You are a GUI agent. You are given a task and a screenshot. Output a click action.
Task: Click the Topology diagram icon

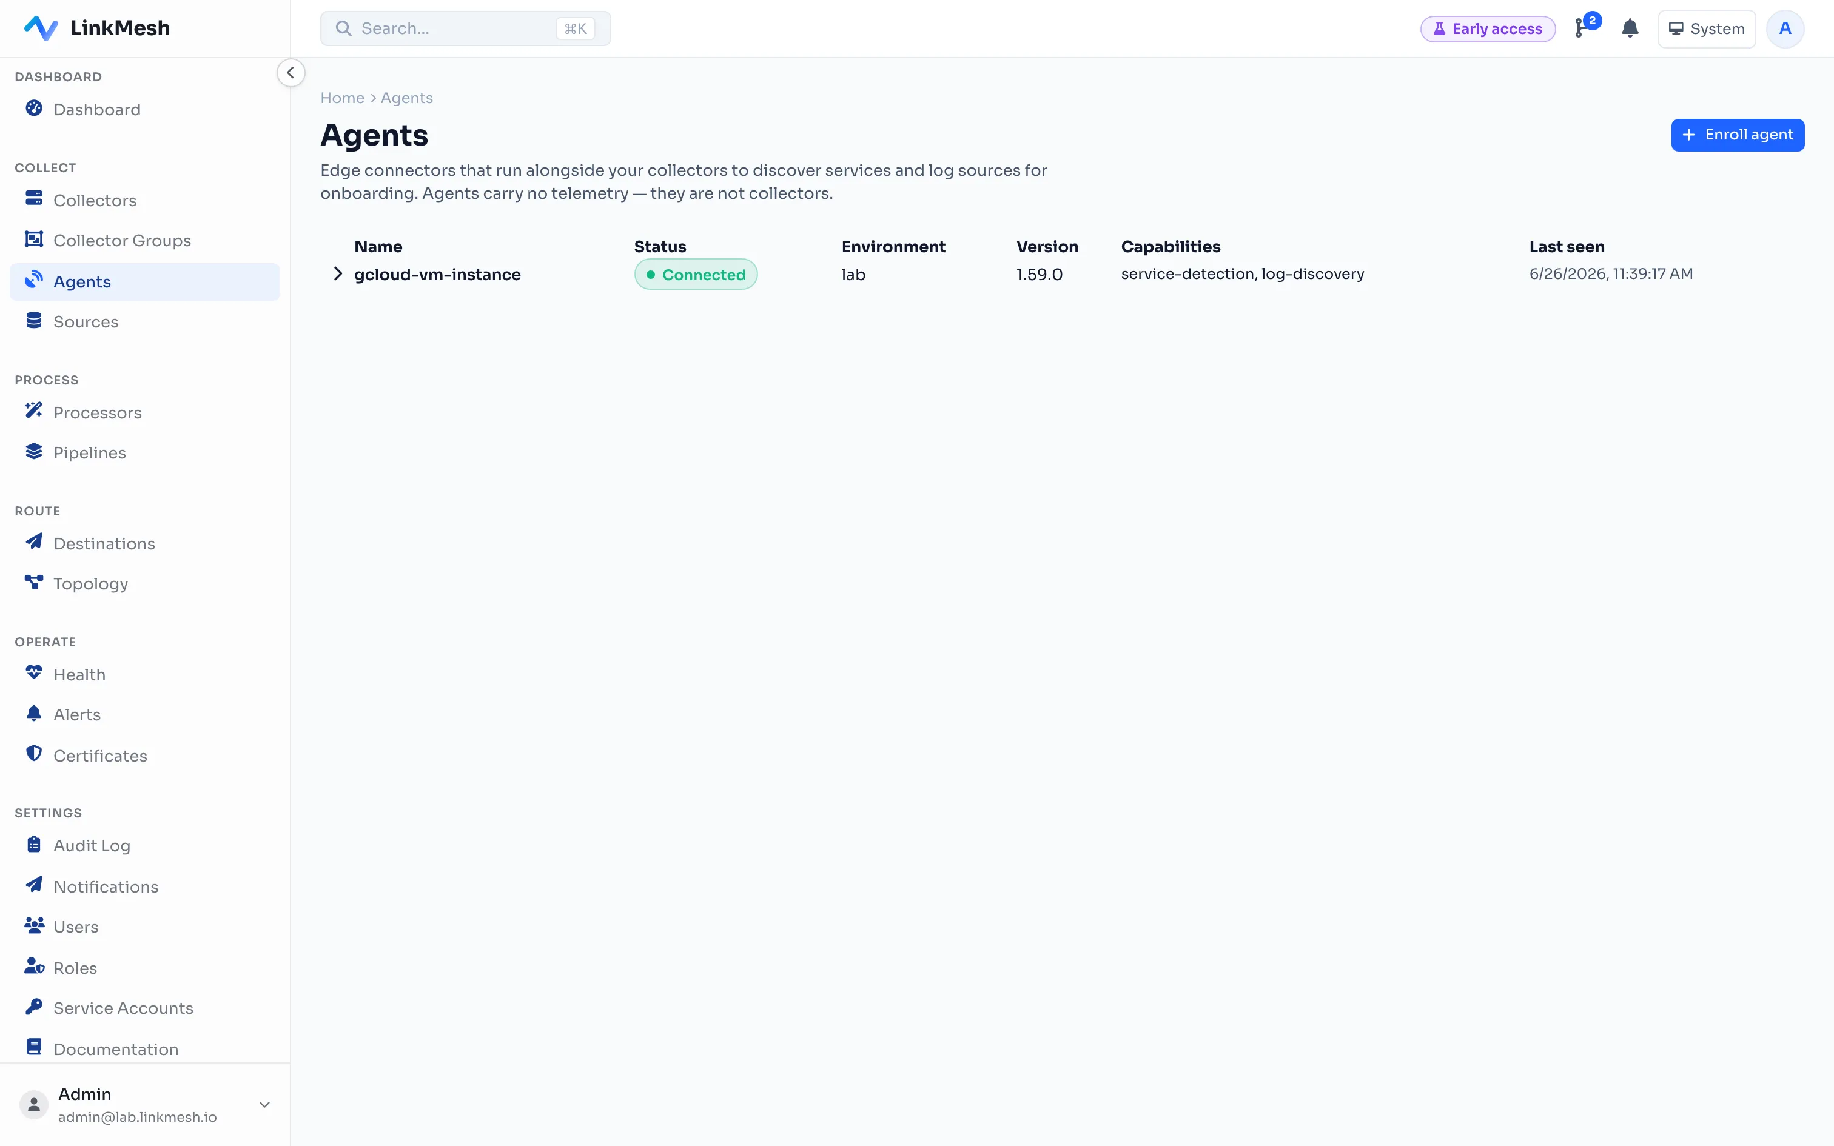pos(34,582)
